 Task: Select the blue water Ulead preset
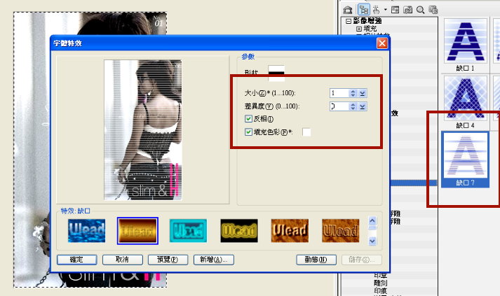tap(86, 230)
